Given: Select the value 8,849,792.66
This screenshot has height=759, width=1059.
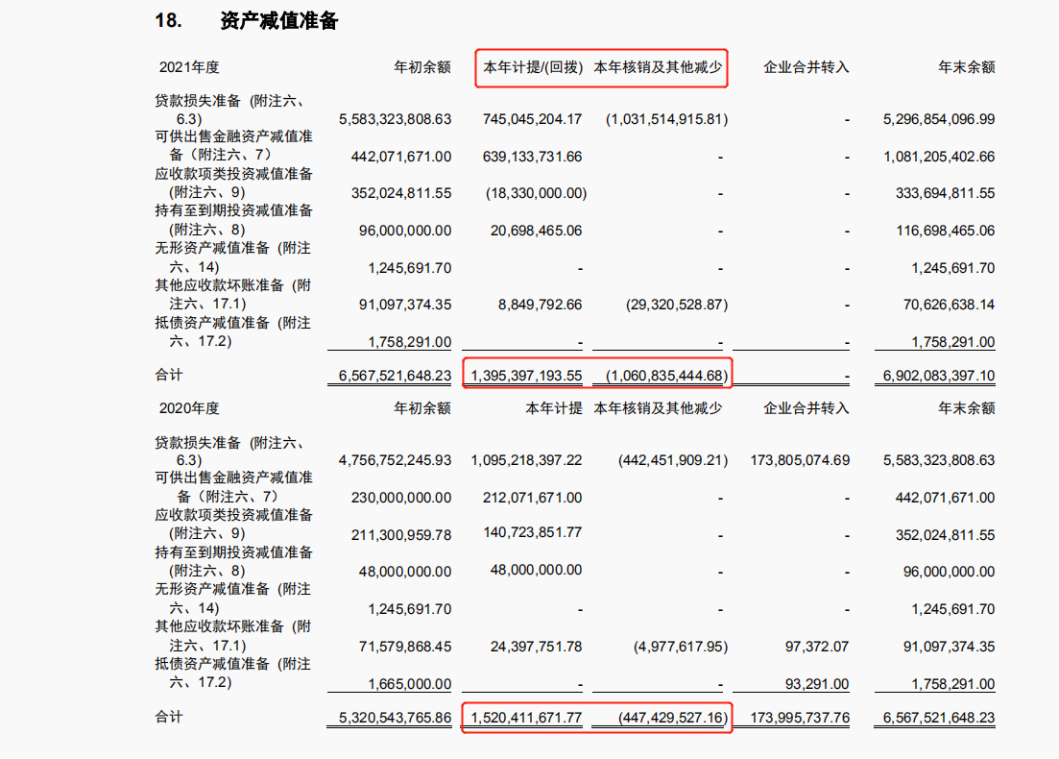Looking at the screenshot, I should click(x=541, y=305).
